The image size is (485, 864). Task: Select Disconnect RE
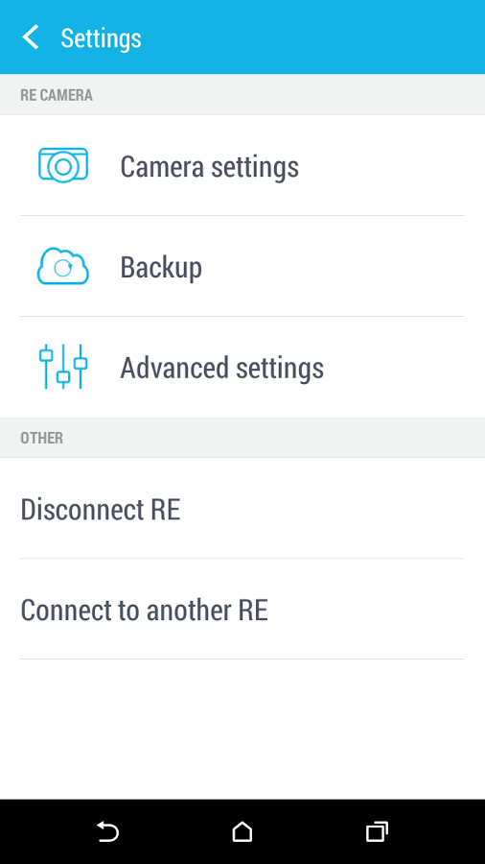tap(242, 508)
